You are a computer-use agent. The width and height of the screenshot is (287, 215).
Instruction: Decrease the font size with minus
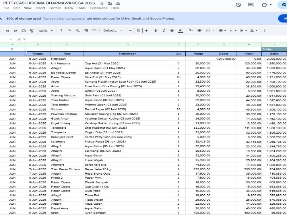pyautogui.click(x=130, y=31)
